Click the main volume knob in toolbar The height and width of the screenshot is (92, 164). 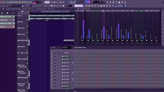27,6
